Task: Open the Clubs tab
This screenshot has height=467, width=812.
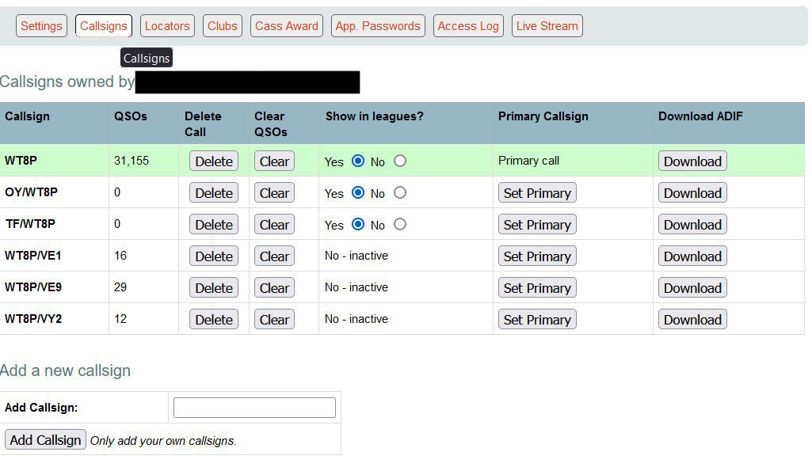Action: [222, 26]
